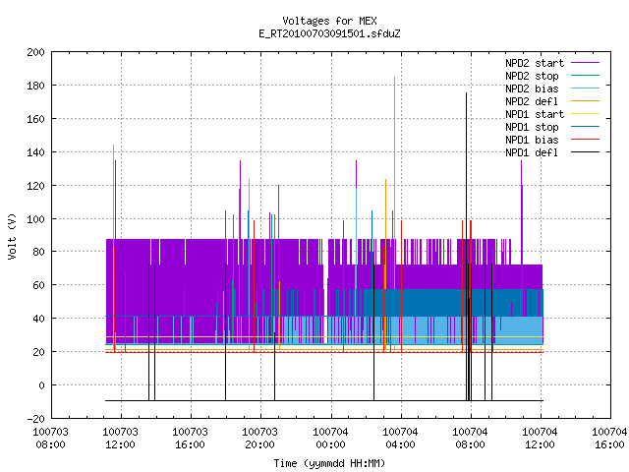This screenshot has width=629, height=472.
Task: Click the yellow NPD1 start legend line
Action: pos(586,114)
